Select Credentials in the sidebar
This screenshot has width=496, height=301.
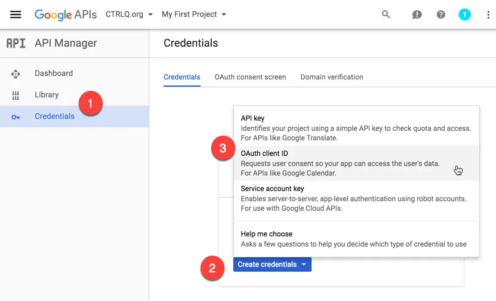pos(75,116)
